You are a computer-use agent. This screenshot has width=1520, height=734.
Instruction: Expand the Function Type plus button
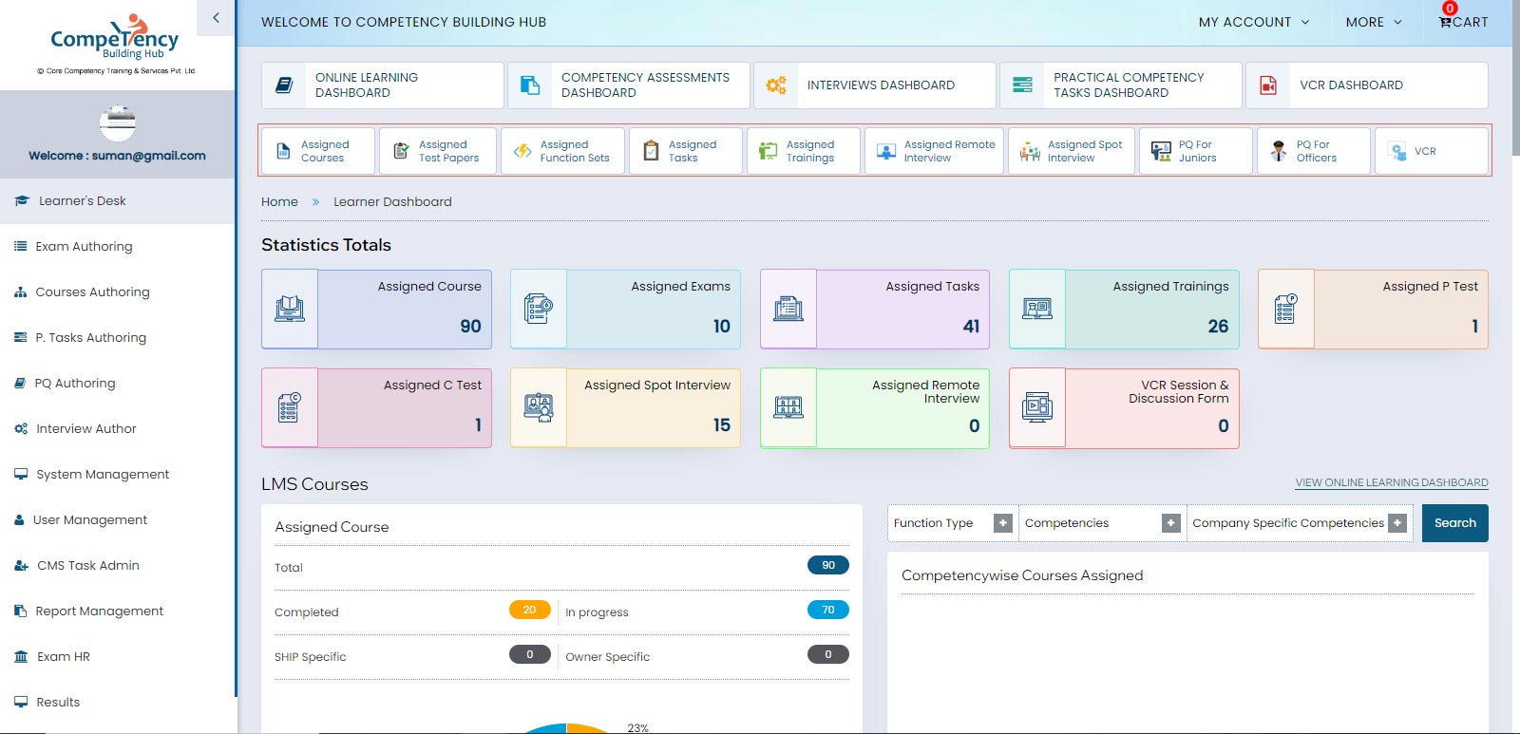tap(1002, 523)
